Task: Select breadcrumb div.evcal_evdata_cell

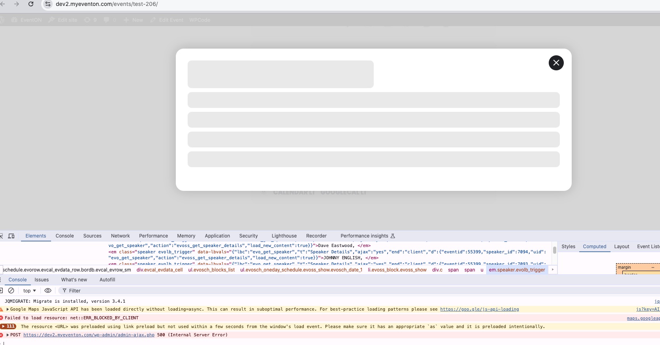Action: [x=160, y=270]
